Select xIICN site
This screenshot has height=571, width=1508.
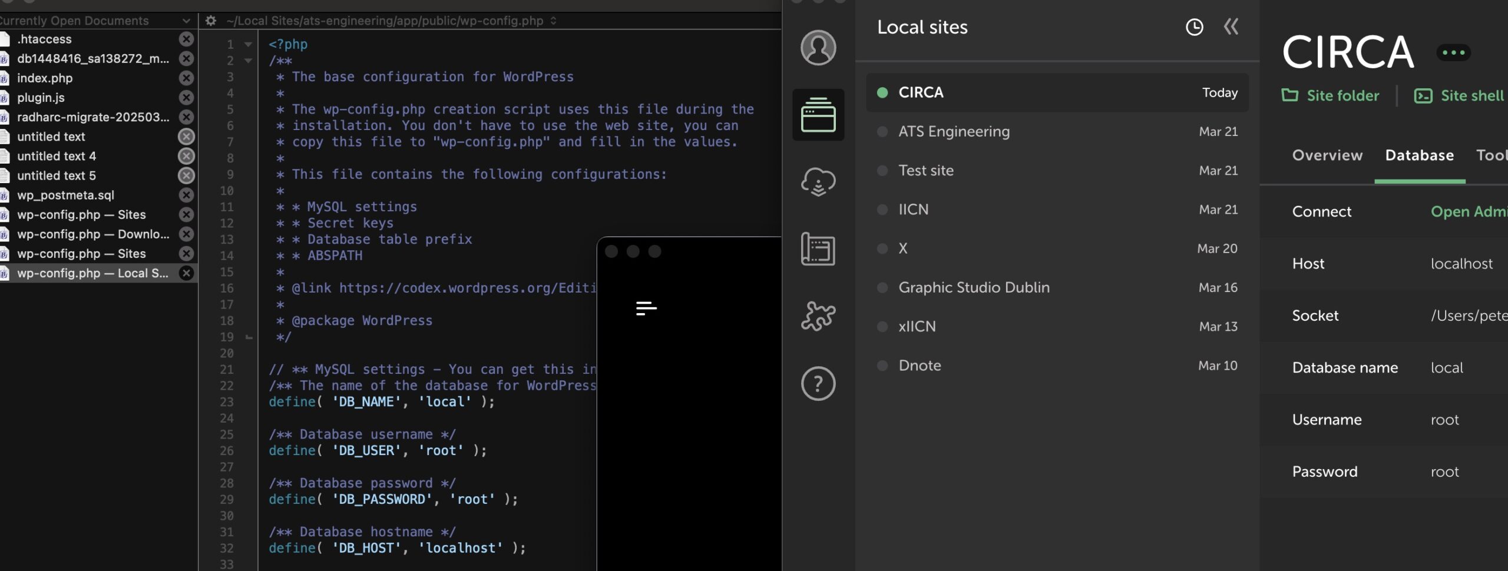[1057, 326]
